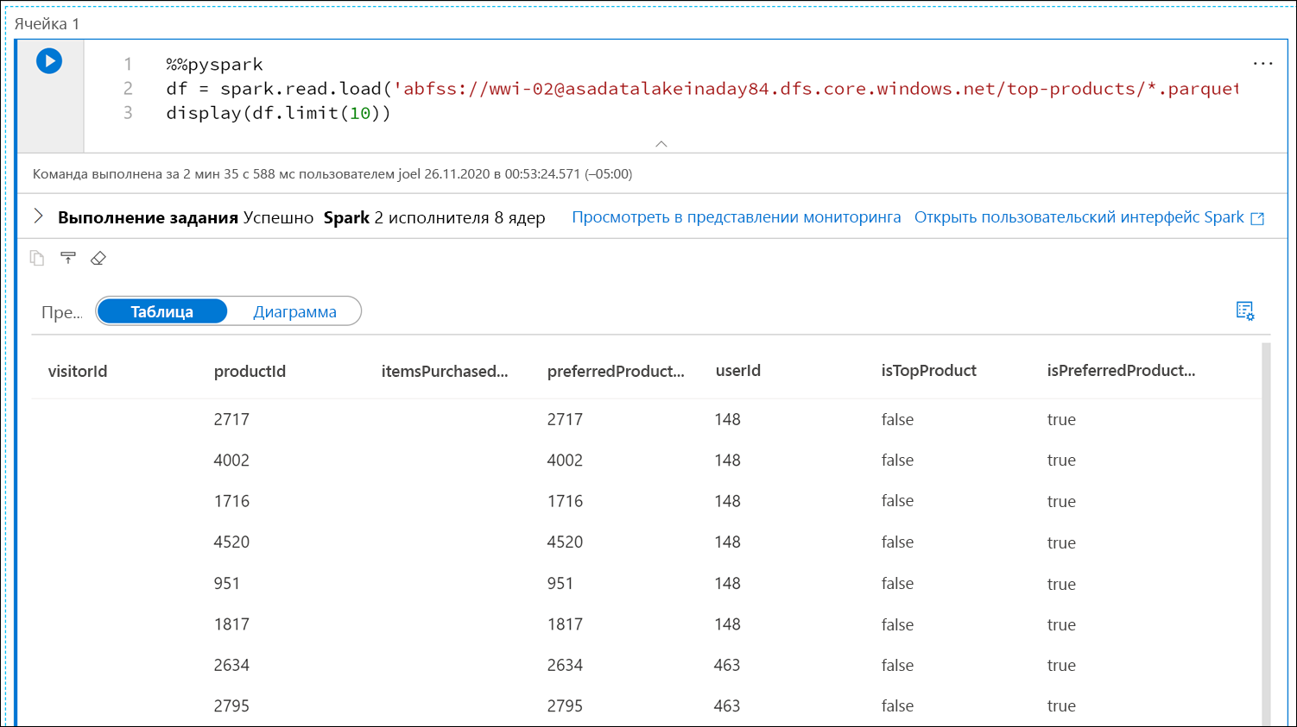
Task: Open the cell's more options ellipsis menu
Action: 1262,64
